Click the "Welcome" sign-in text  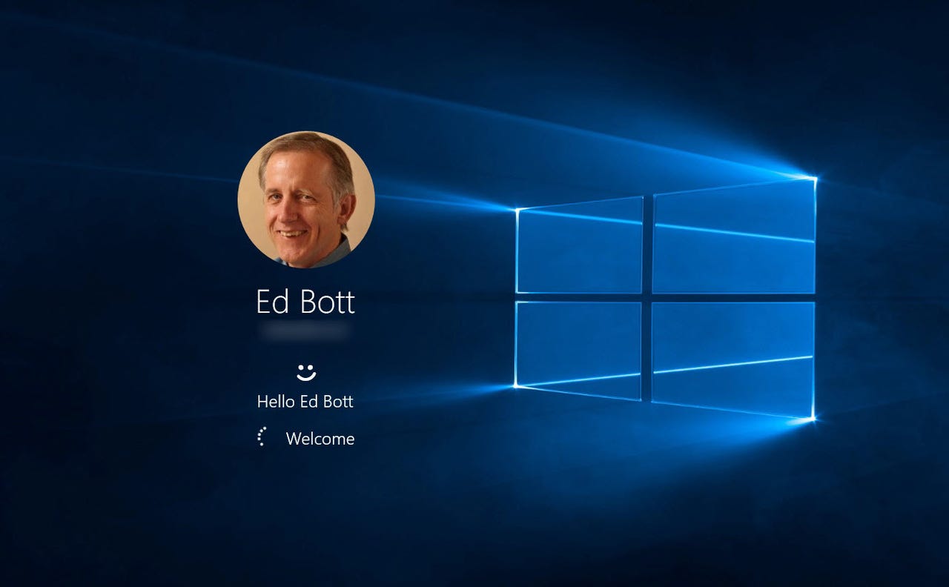[x=320, y=439]
